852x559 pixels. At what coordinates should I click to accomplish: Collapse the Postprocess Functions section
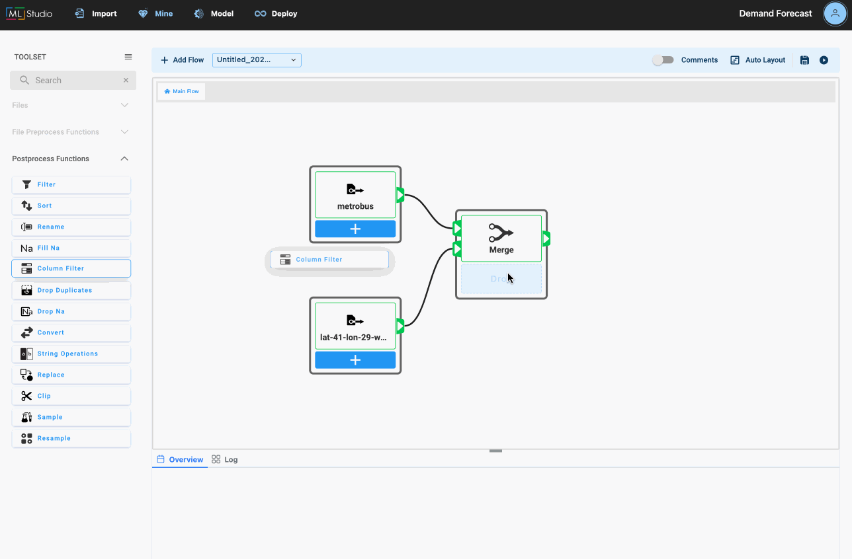click(71, 159)
